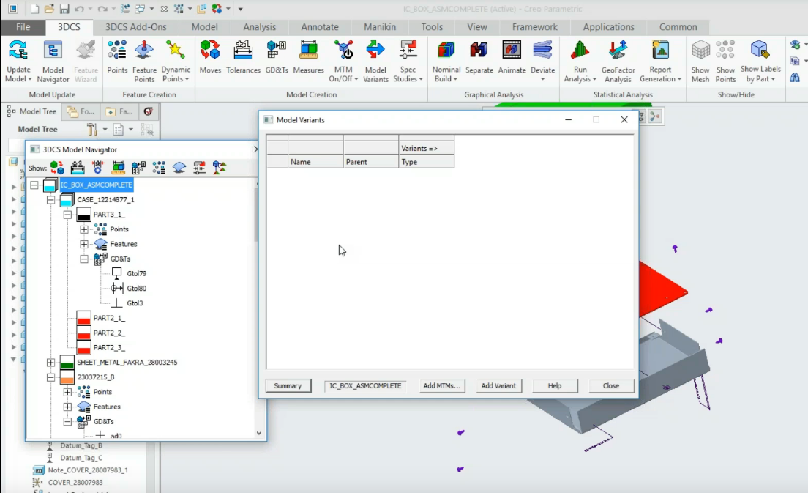Expand Points under PART3_1_

(84, 229)
